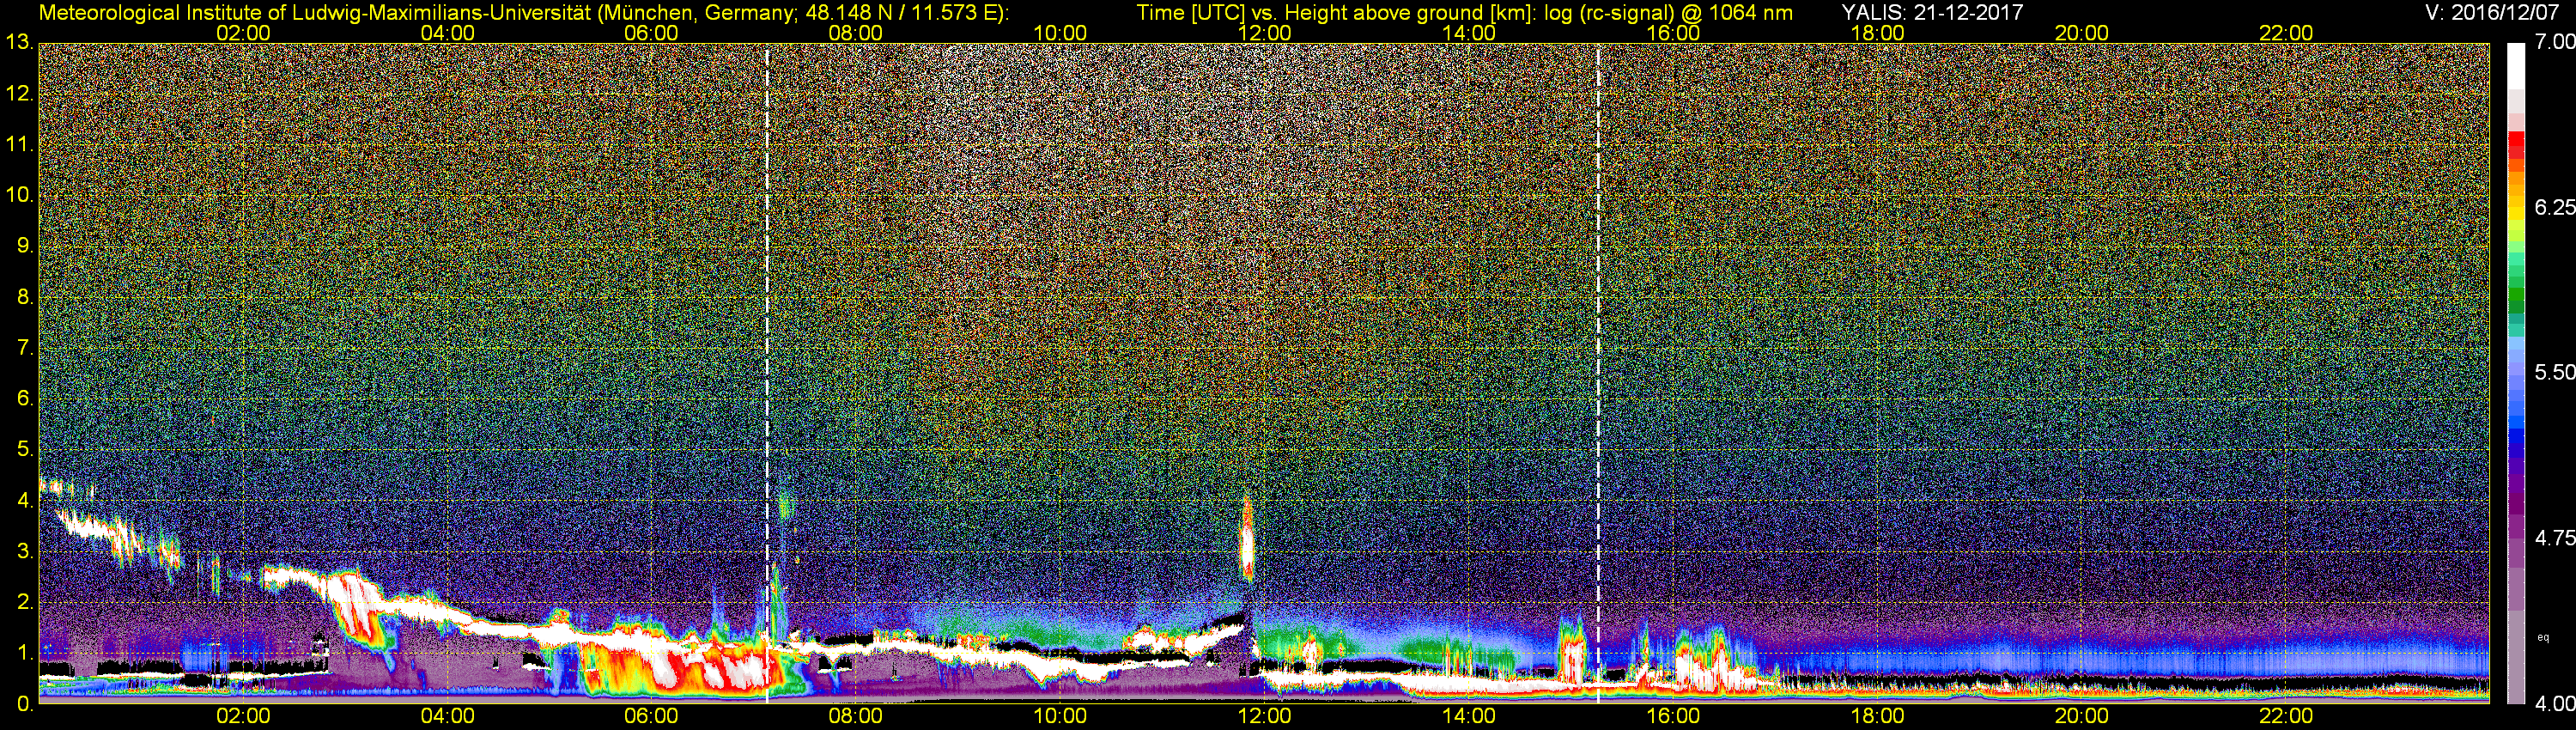This screenshot has width=2576, height=730.
Task: Click the 04:00 label on the top time axis
Action: click(447, 33)
